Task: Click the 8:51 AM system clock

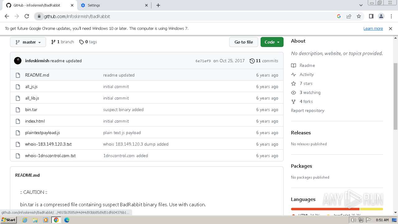Action: point(382,220)
